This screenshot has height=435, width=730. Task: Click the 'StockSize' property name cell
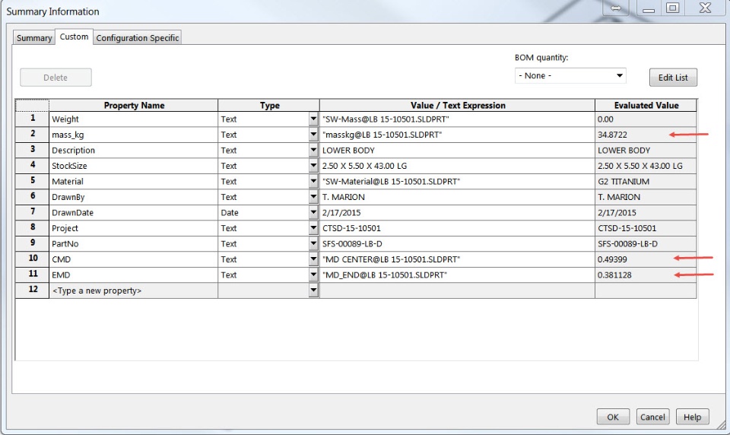click(133, 166)
